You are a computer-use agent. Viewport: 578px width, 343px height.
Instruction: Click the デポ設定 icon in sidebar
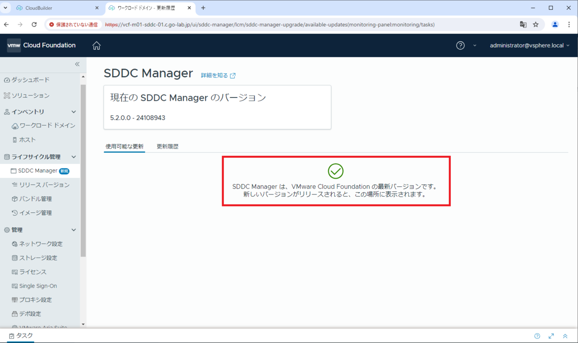tap(14, 314)
